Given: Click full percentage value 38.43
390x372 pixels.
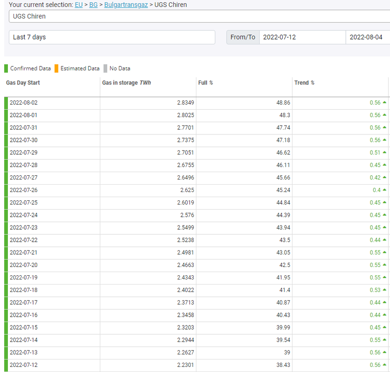Looking at the screenshot, I should pyautogui.click(x=283, y=365).
